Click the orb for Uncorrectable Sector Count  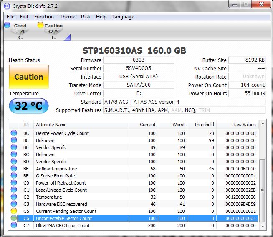coord(14,218)
